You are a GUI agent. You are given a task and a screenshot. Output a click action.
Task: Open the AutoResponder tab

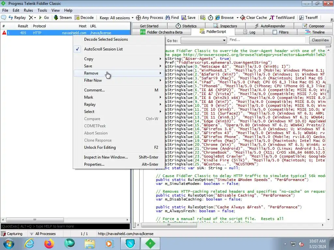pos(270,26)
